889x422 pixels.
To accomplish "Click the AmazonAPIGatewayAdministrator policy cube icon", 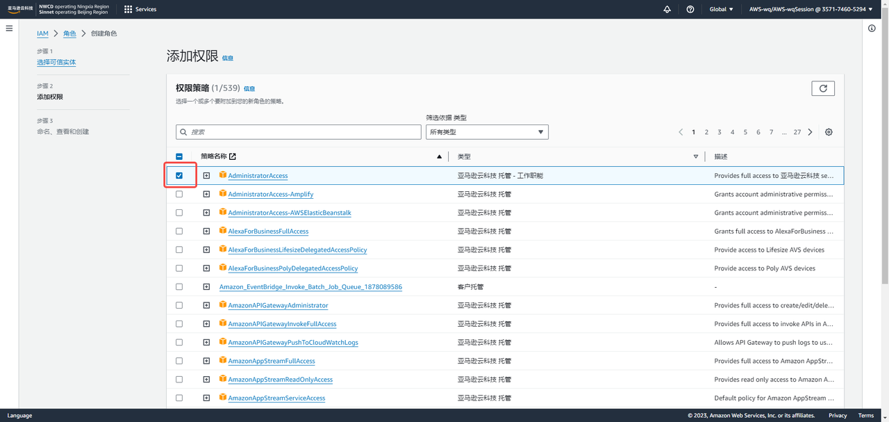I will [x=223, y=305].
